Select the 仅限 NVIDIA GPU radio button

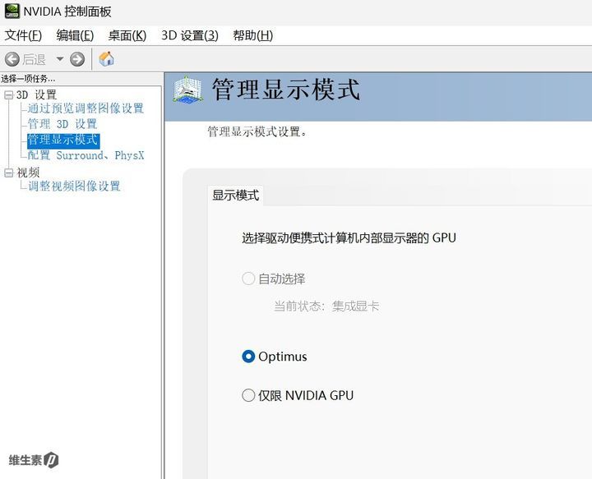coord(248,395)
